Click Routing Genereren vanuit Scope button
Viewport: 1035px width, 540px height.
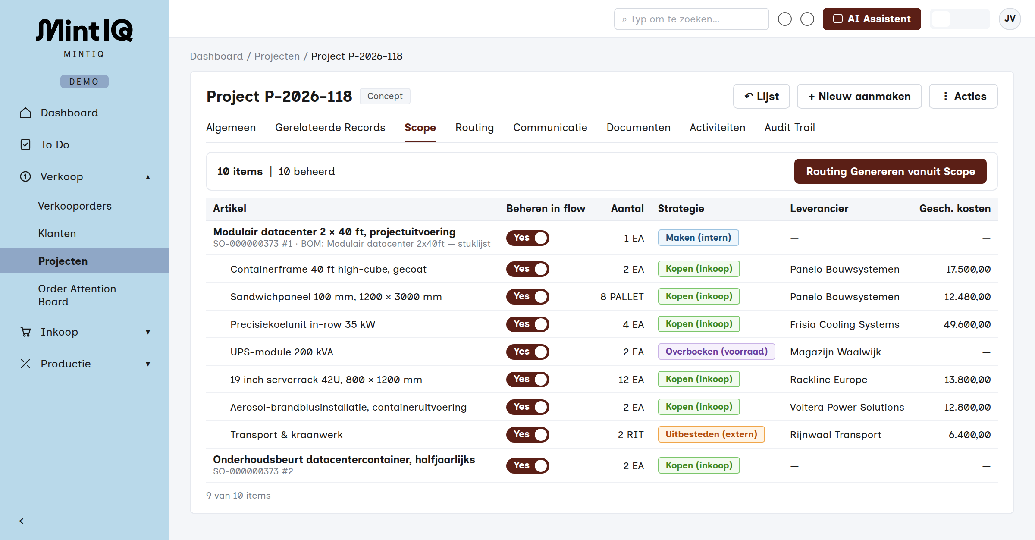890,171
